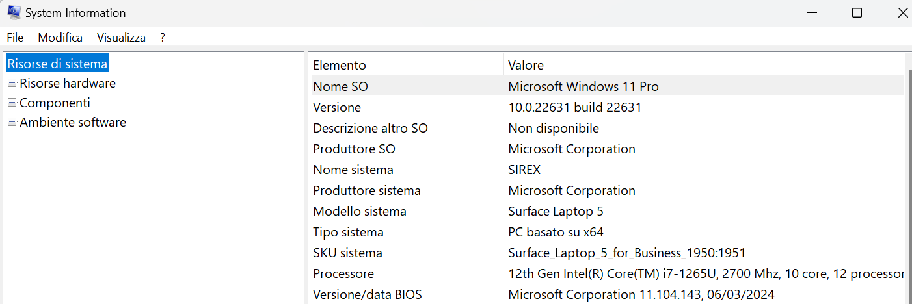Select the Componenti tree item
The image size is (912, 304).
click(55, 103)
